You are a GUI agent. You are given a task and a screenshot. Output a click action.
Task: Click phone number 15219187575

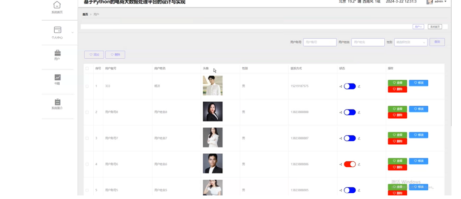[x=300, y=86]
